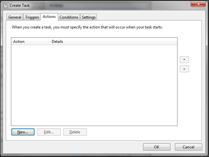Click the divider between Action and Details columns
209x157 pixels.
[50, 42]
